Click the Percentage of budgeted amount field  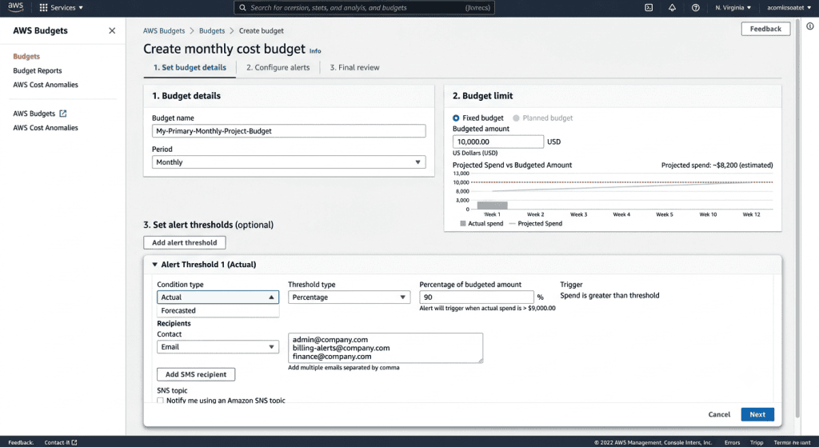point(477,297)
